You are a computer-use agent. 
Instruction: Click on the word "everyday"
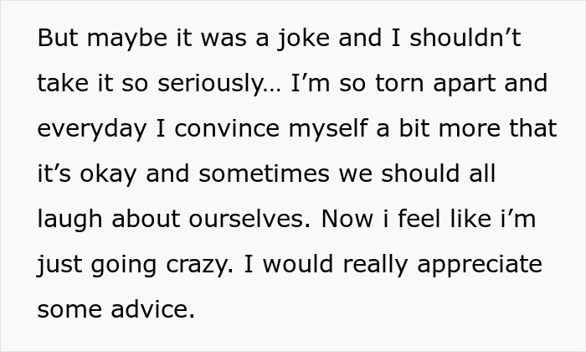[92, 129]
